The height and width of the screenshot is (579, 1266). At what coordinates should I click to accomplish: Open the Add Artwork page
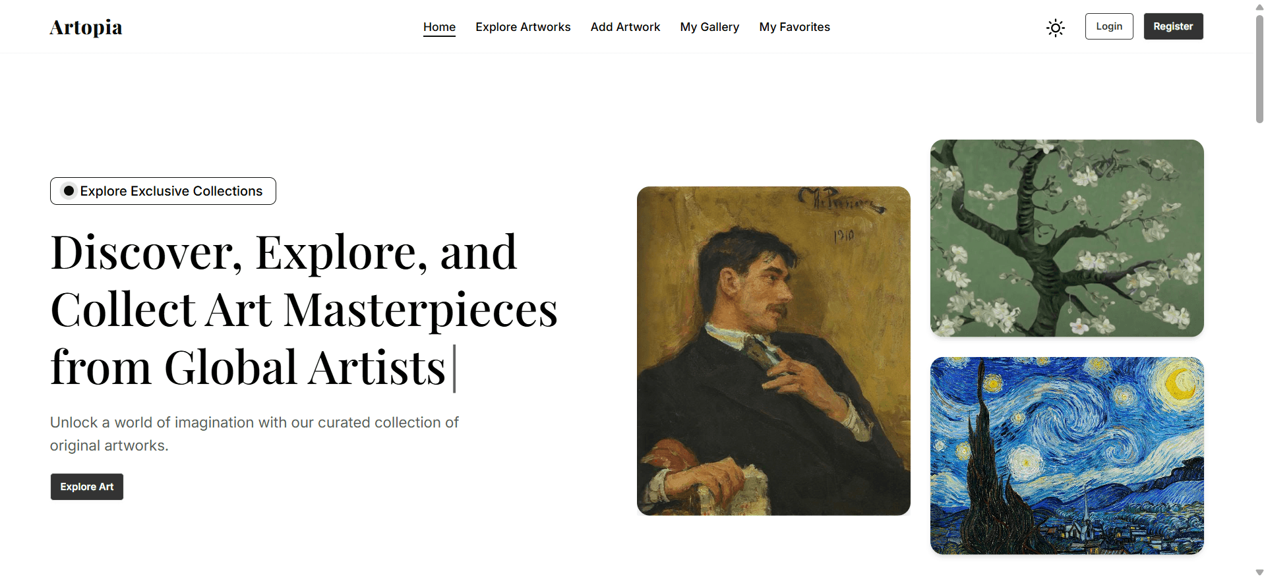(x=625, y=27)
